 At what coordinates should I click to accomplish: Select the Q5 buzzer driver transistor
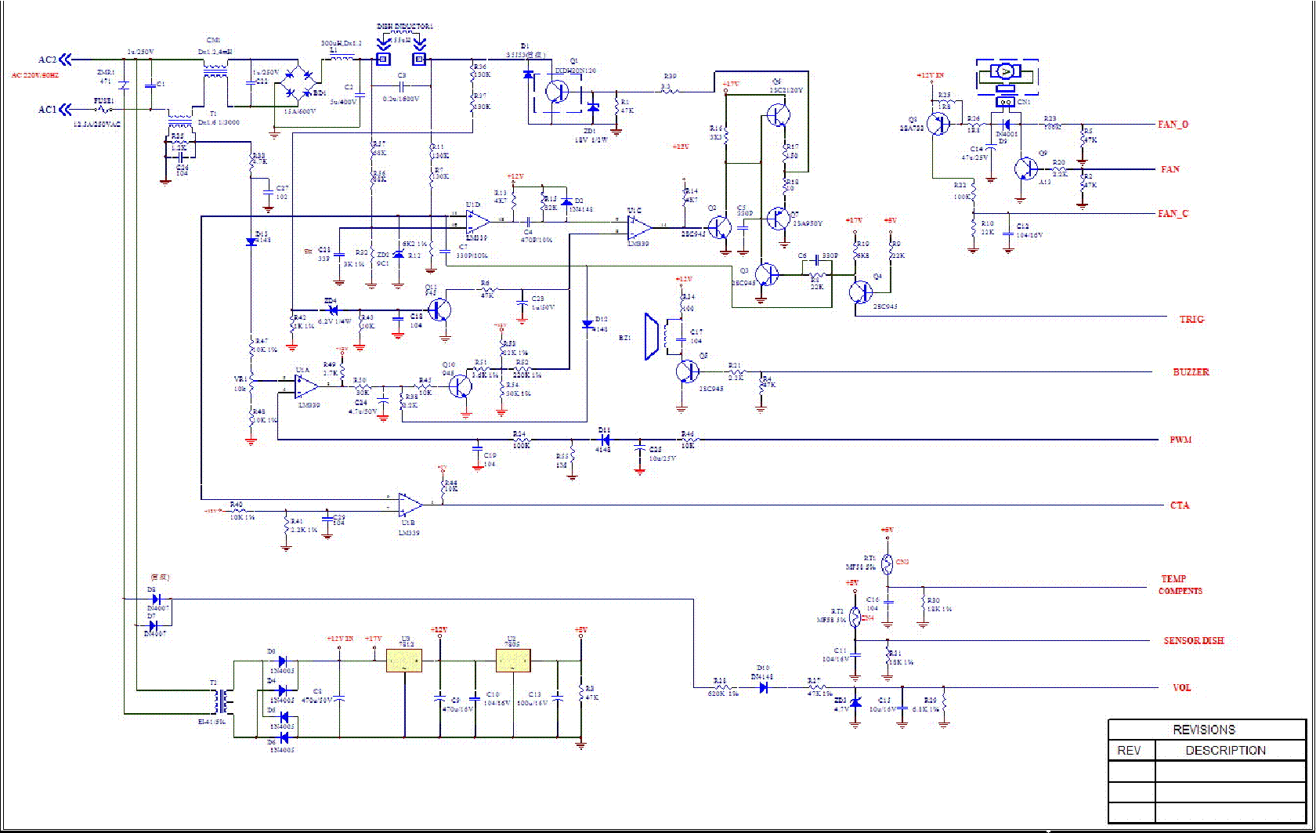(688, 371)
